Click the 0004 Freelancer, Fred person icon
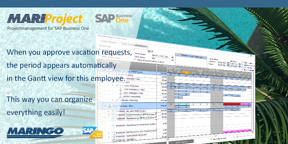Image resolution: width=288 pixels, height=144 pixels. [x=121, y=89]
